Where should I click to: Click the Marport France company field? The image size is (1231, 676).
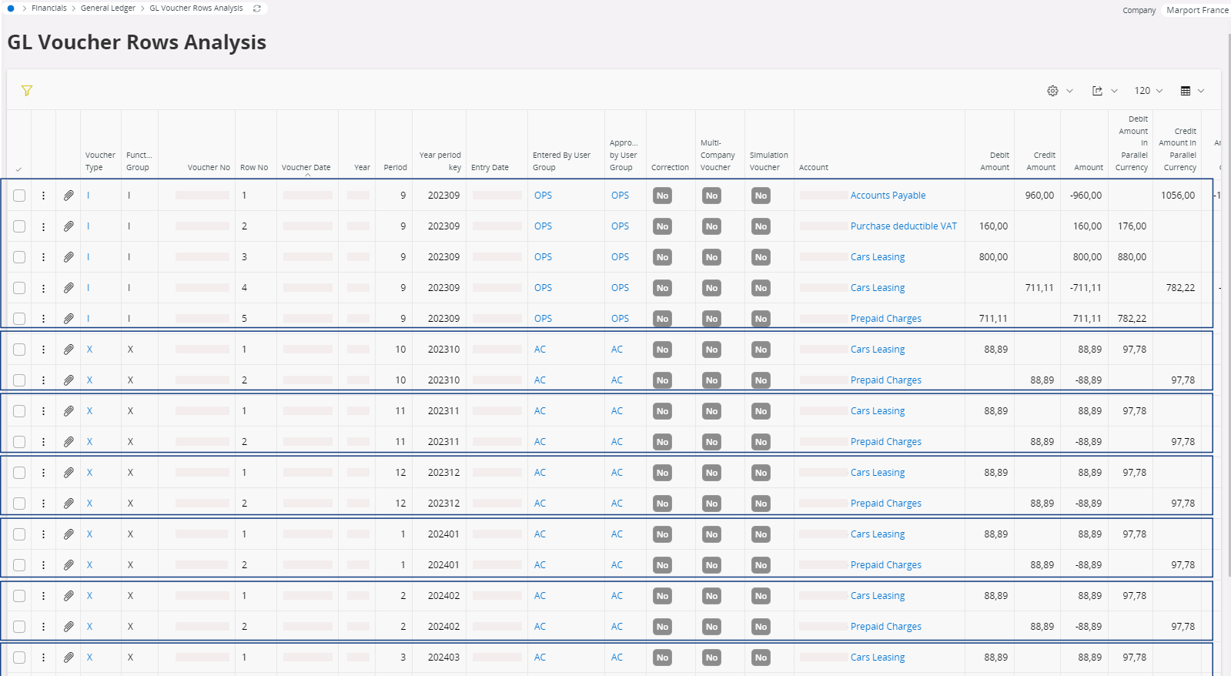click(1196, 10)
